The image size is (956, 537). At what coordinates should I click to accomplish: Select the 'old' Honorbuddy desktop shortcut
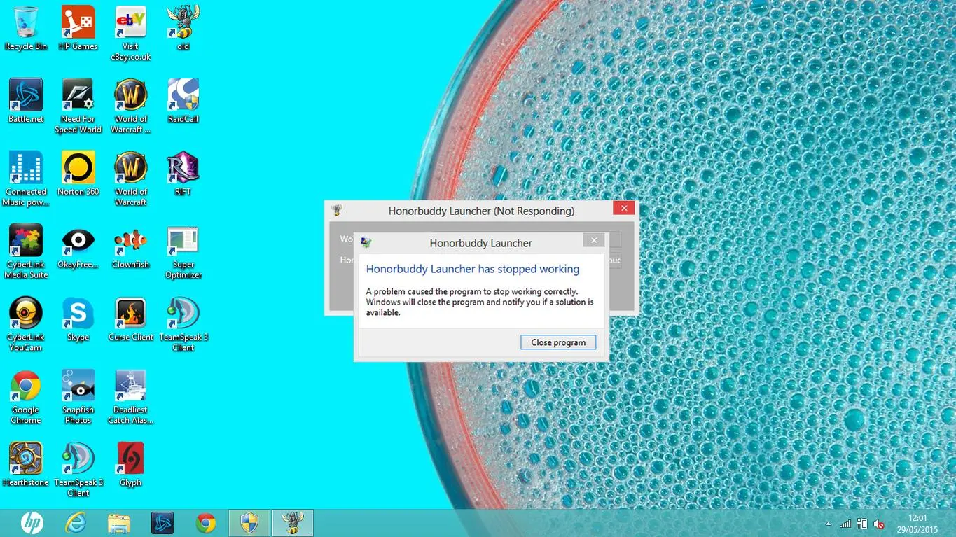click(x=183, y=28)
